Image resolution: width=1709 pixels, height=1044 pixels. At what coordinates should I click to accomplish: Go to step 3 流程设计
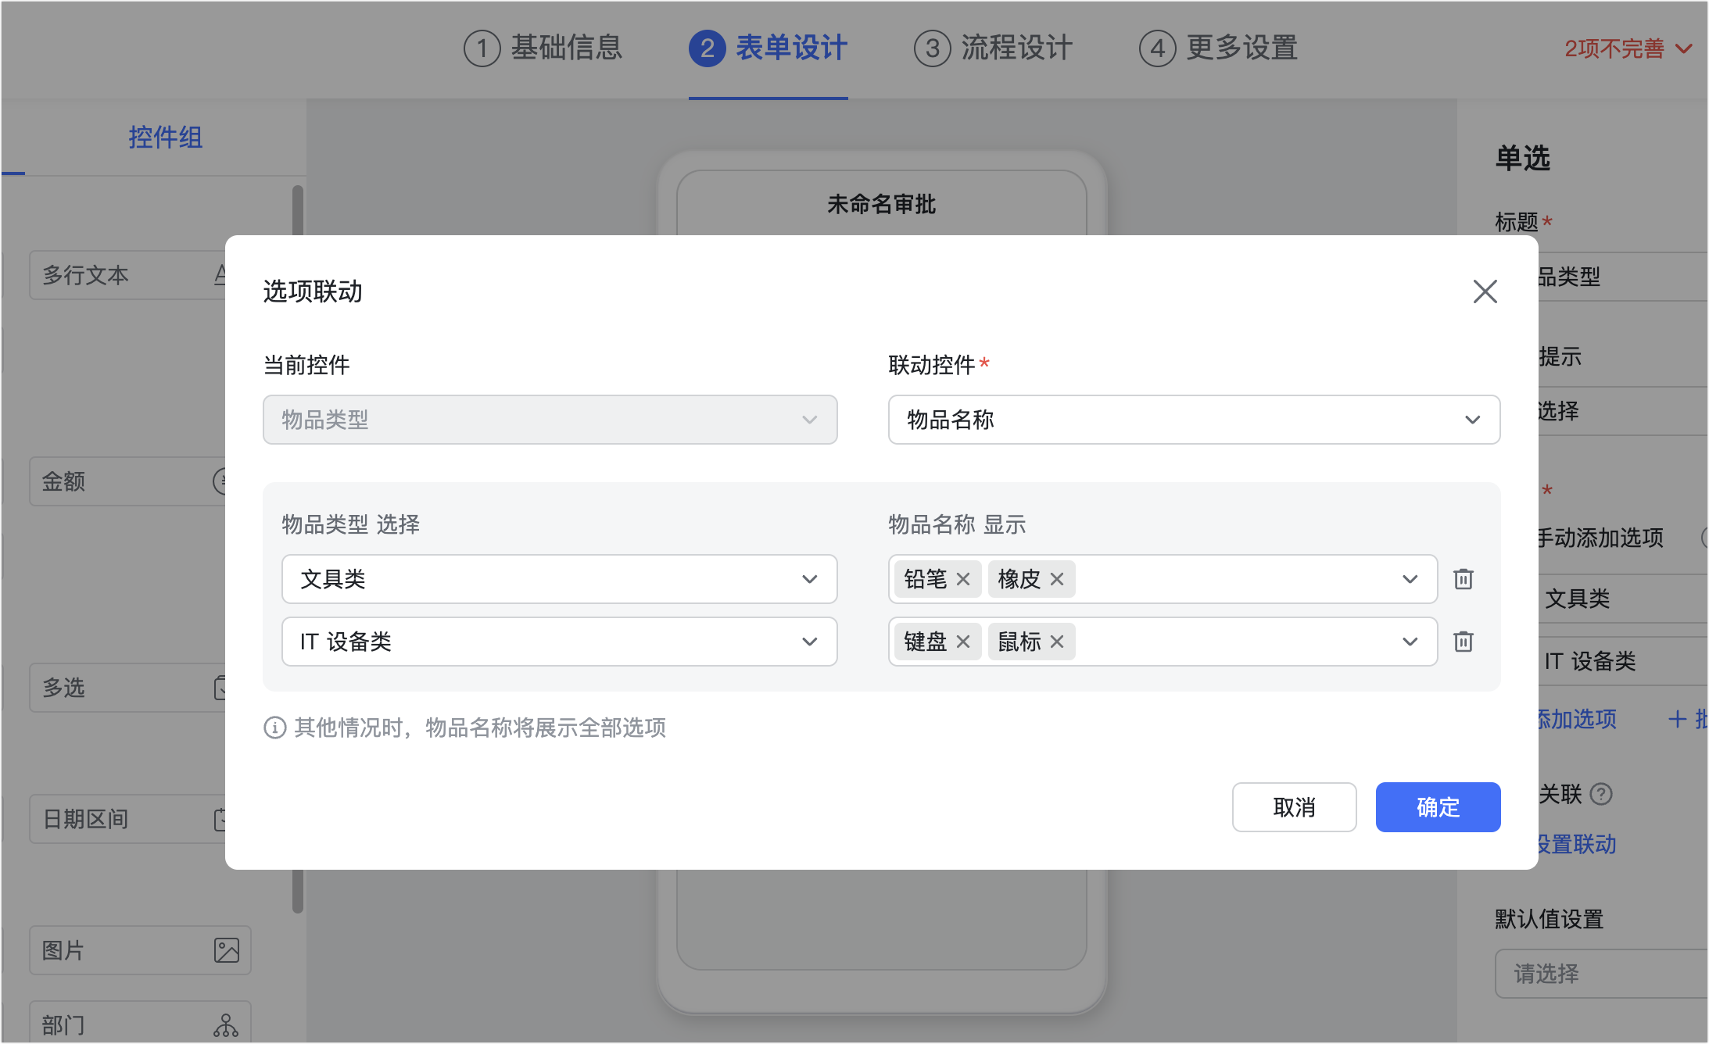(993, 48)
